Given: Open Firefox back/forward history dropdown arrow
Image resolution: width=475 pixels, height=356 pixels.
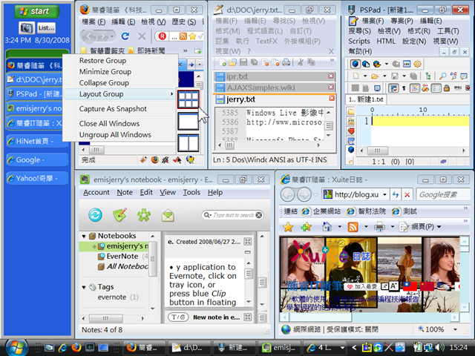Looking at the screenshot, I should click(x=112, y=36).
